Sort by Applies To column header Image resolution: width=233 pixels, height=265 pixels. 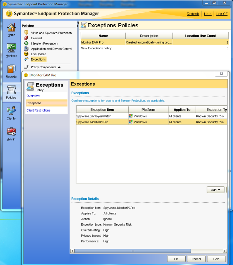tap(182, 110)
